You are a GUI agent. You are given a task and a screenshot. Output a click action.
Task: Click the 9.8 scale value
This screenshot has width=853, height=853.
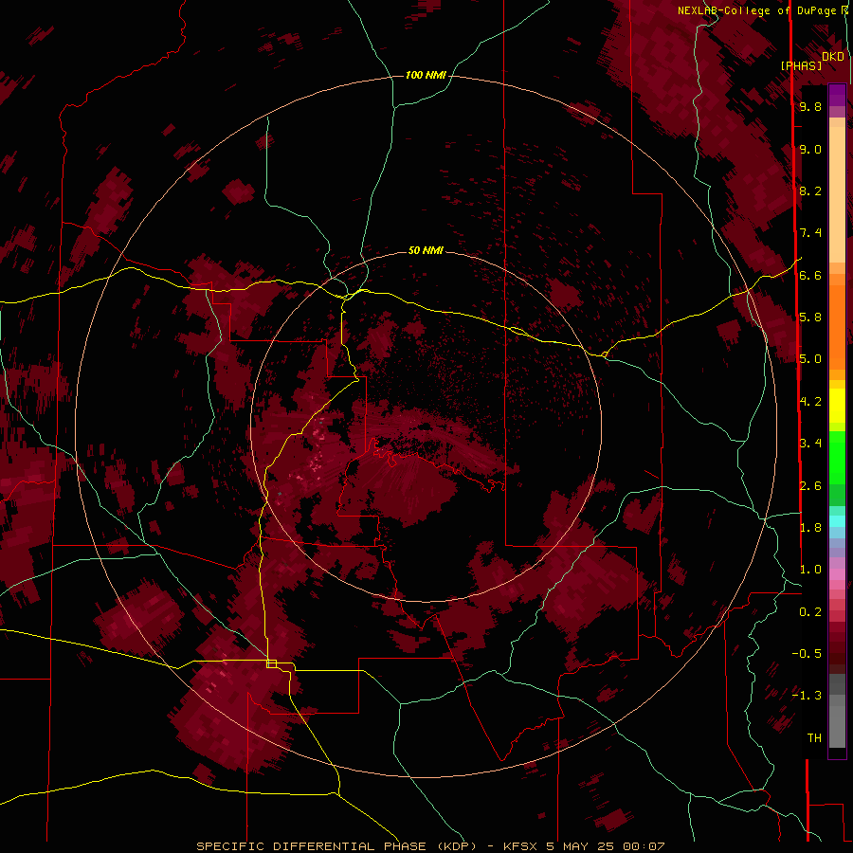(x=810, y=106)
